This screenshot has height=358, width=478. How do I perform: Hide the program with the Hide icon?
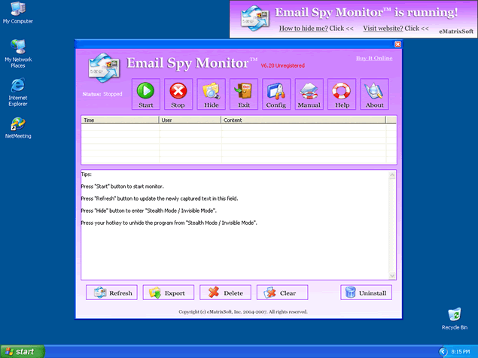pos(212,93)
